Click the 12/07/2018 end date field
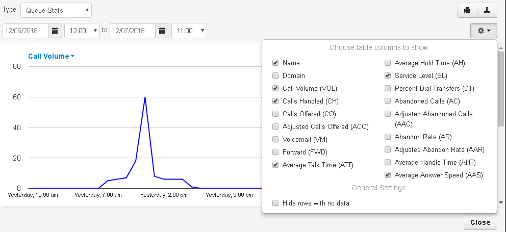 [x=132, y=31]
